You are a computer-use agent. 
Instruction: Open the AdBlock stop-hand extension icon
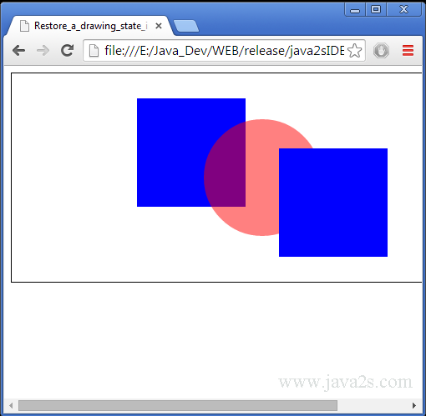coord(381,51)
